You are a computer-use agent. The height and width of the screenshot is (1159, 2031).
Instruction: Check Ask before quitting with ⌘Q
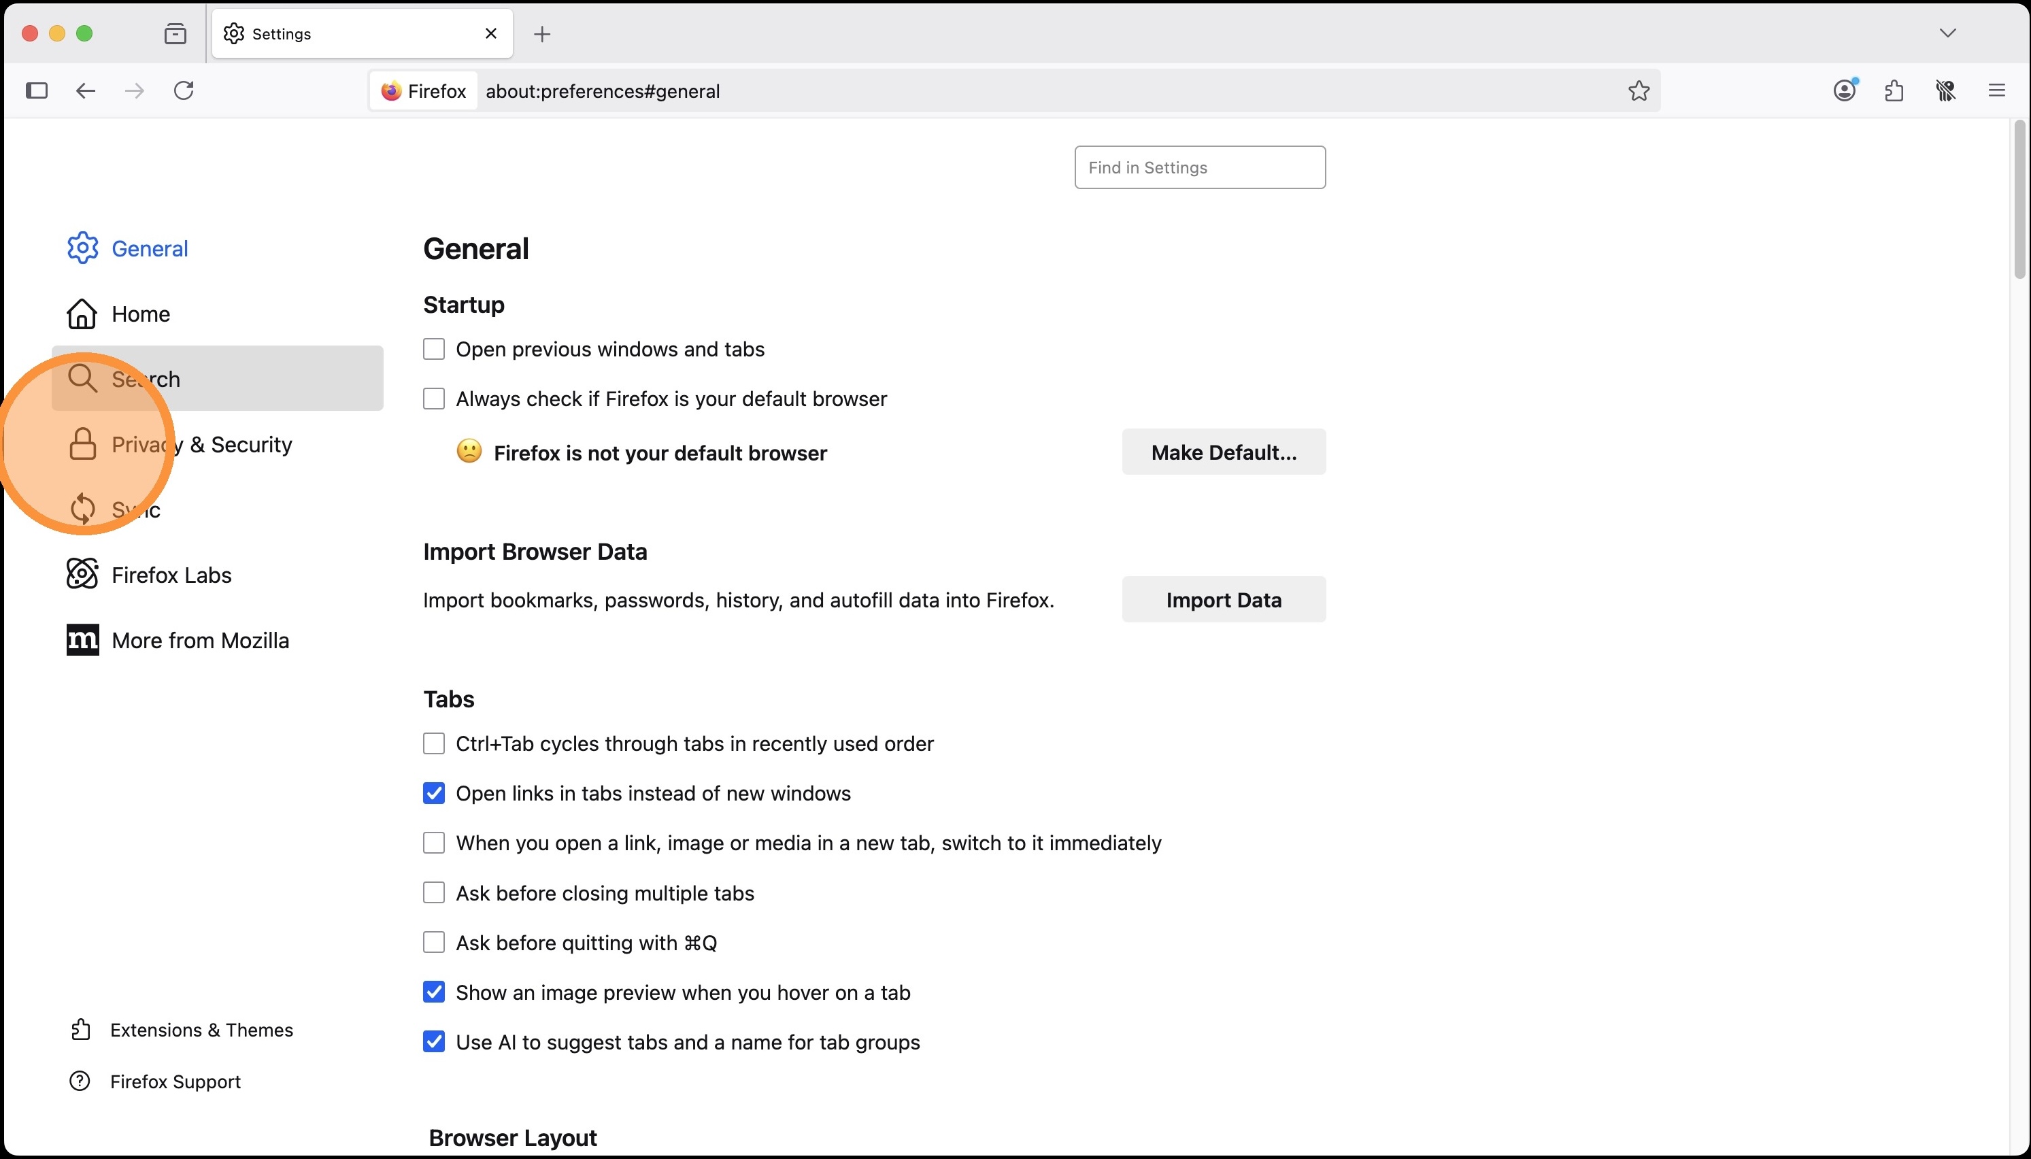434,943
